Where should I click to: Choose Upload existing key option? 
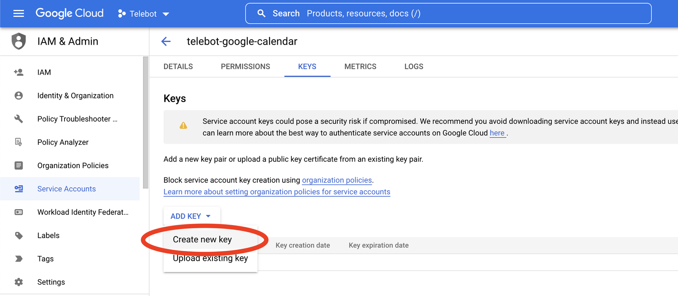tap(210, 259)
